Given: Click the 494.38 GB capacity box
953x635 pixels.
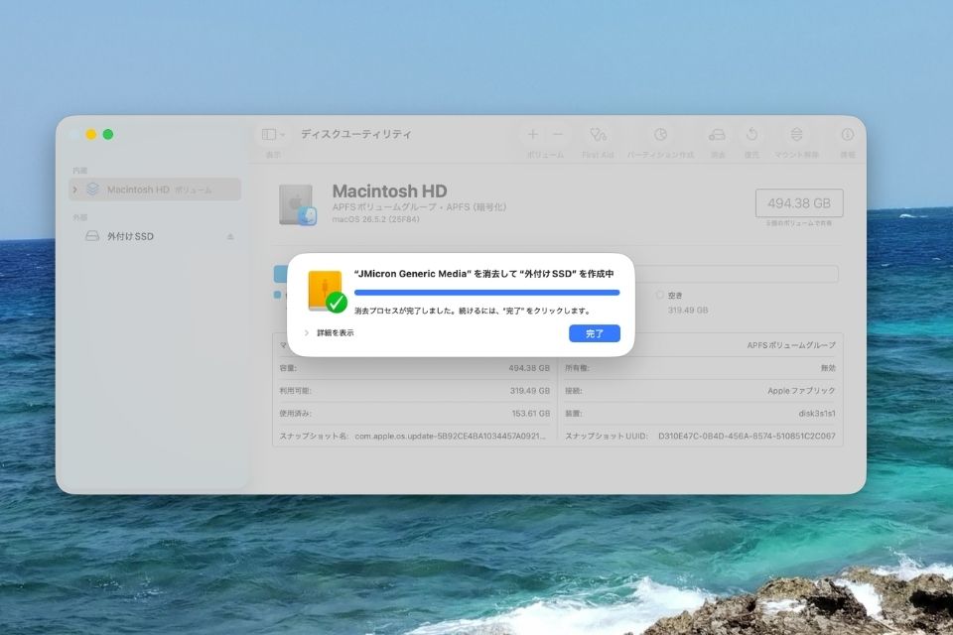Looking at the screenshot, I should [x=798, y=203].
